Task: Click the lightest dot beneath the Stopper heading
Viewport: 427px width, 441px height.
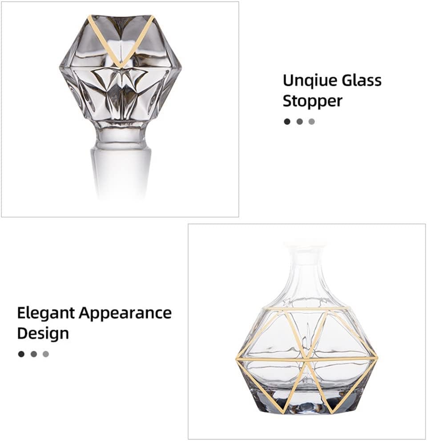Action: pyautogui.click(x=311, y=122)
